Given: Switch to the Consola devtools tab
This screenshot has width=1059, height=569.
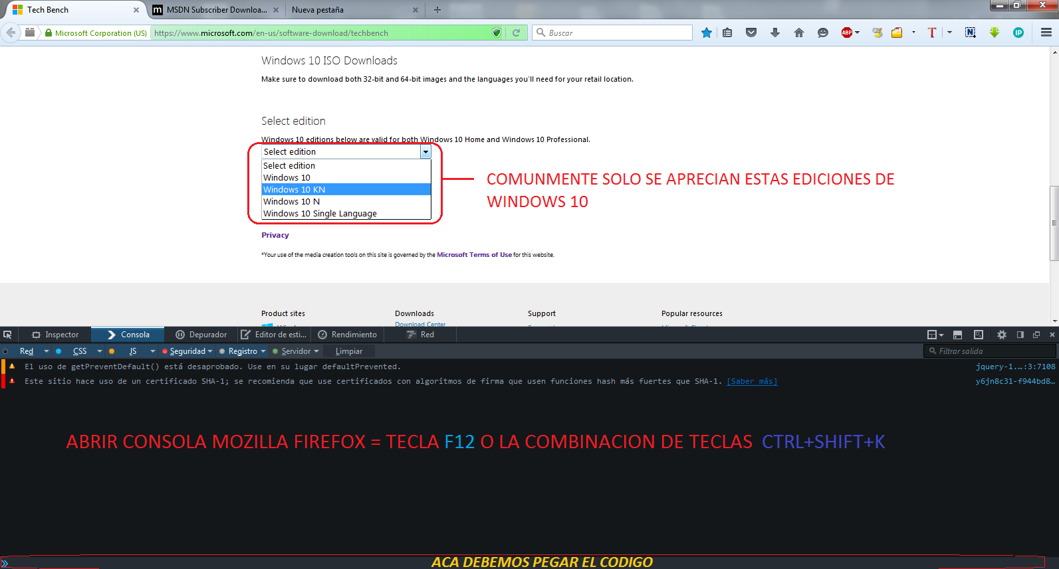Looking at the screenshot, I should point(128,335).
